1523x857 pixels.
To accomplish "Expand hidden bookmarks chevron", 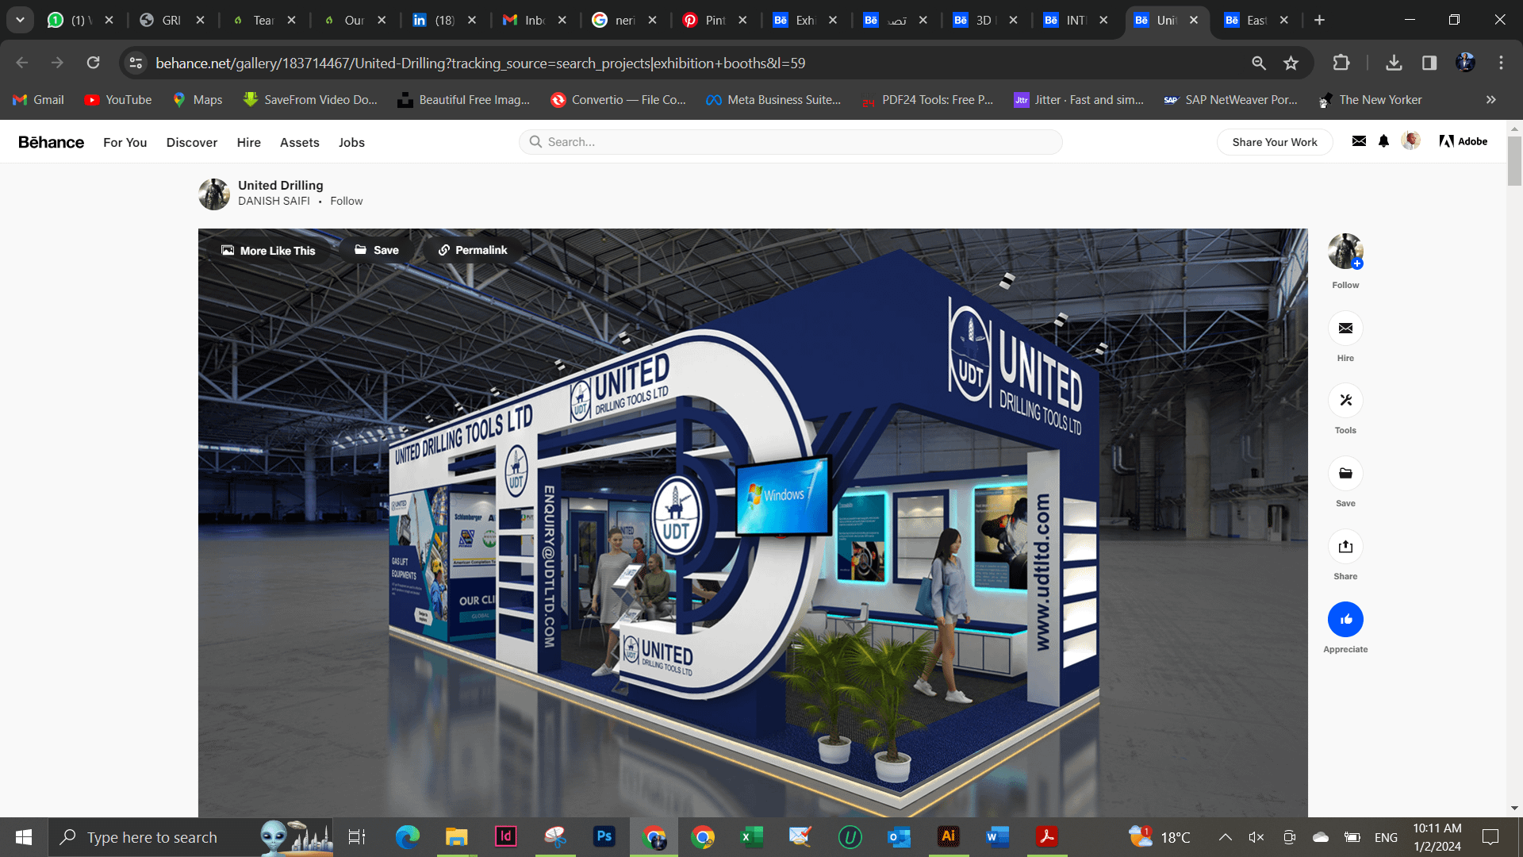I will 1491,99.
